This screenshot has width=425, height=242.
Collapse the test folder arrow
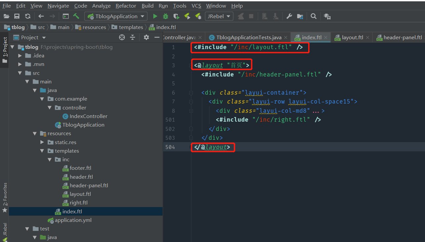click(x=27, y=229)
